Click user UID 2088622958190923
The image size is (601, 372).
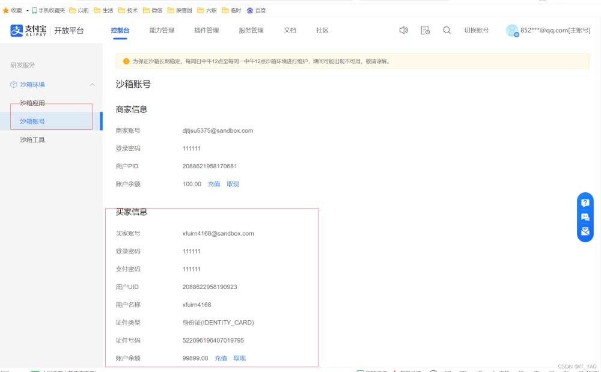[x=210, y=287]
